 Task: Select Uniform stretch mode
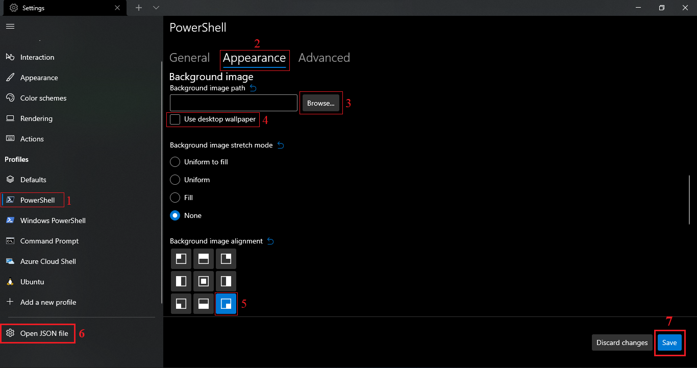click(175, 180)
